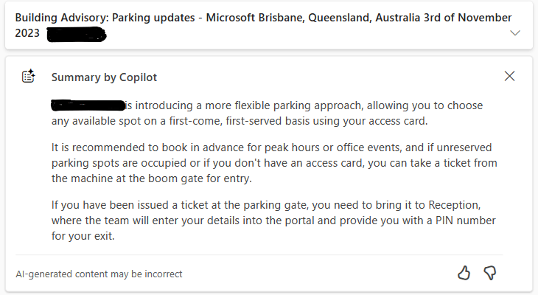
Task: Give the summary a thumbs down
Action: [x=490, y=274]
